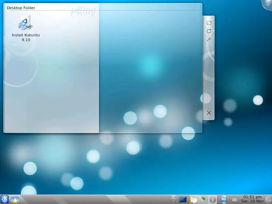
Task: Open the Install Kubuntu 9.10 launcher icon
Action: [x=26, y=23]
